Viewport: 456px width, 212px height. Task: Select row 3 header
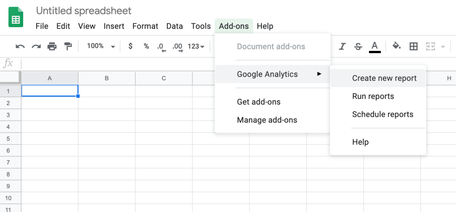(x=10, y=115)
